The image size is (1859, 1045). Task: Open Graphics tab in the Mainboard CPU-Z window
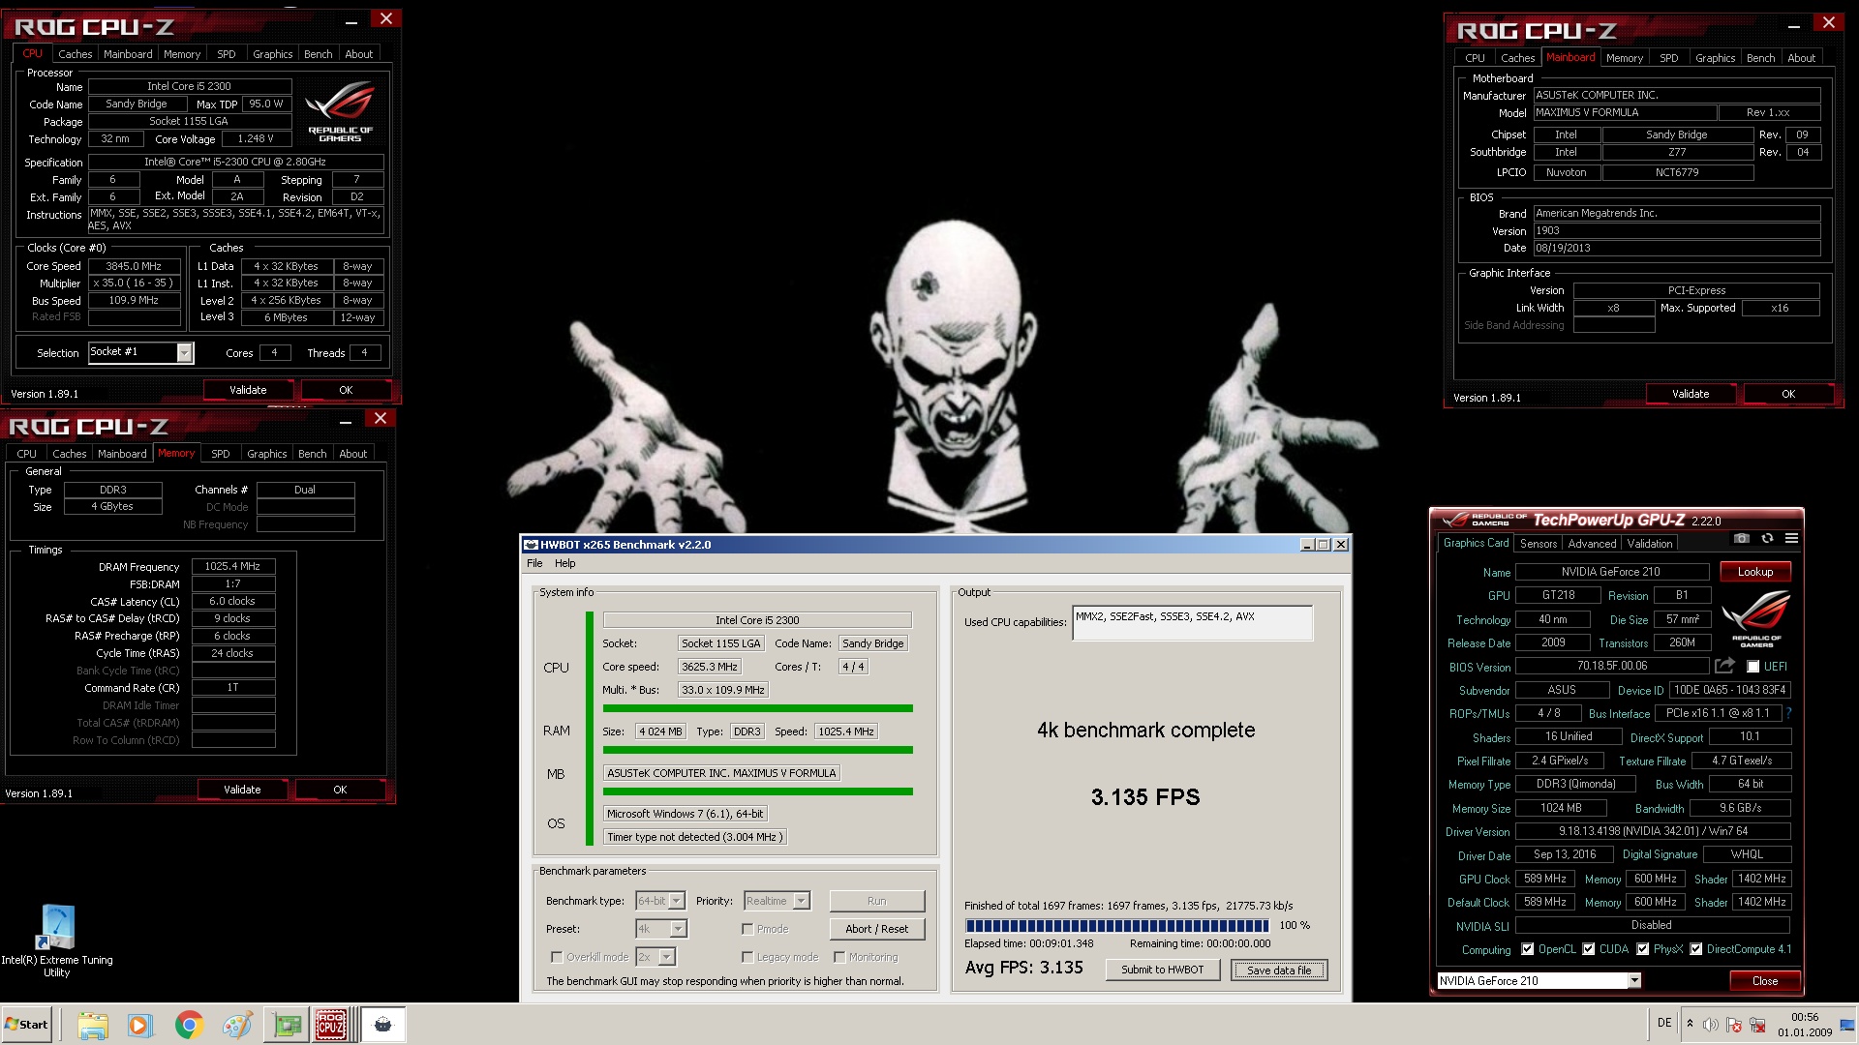point(1715,58)
